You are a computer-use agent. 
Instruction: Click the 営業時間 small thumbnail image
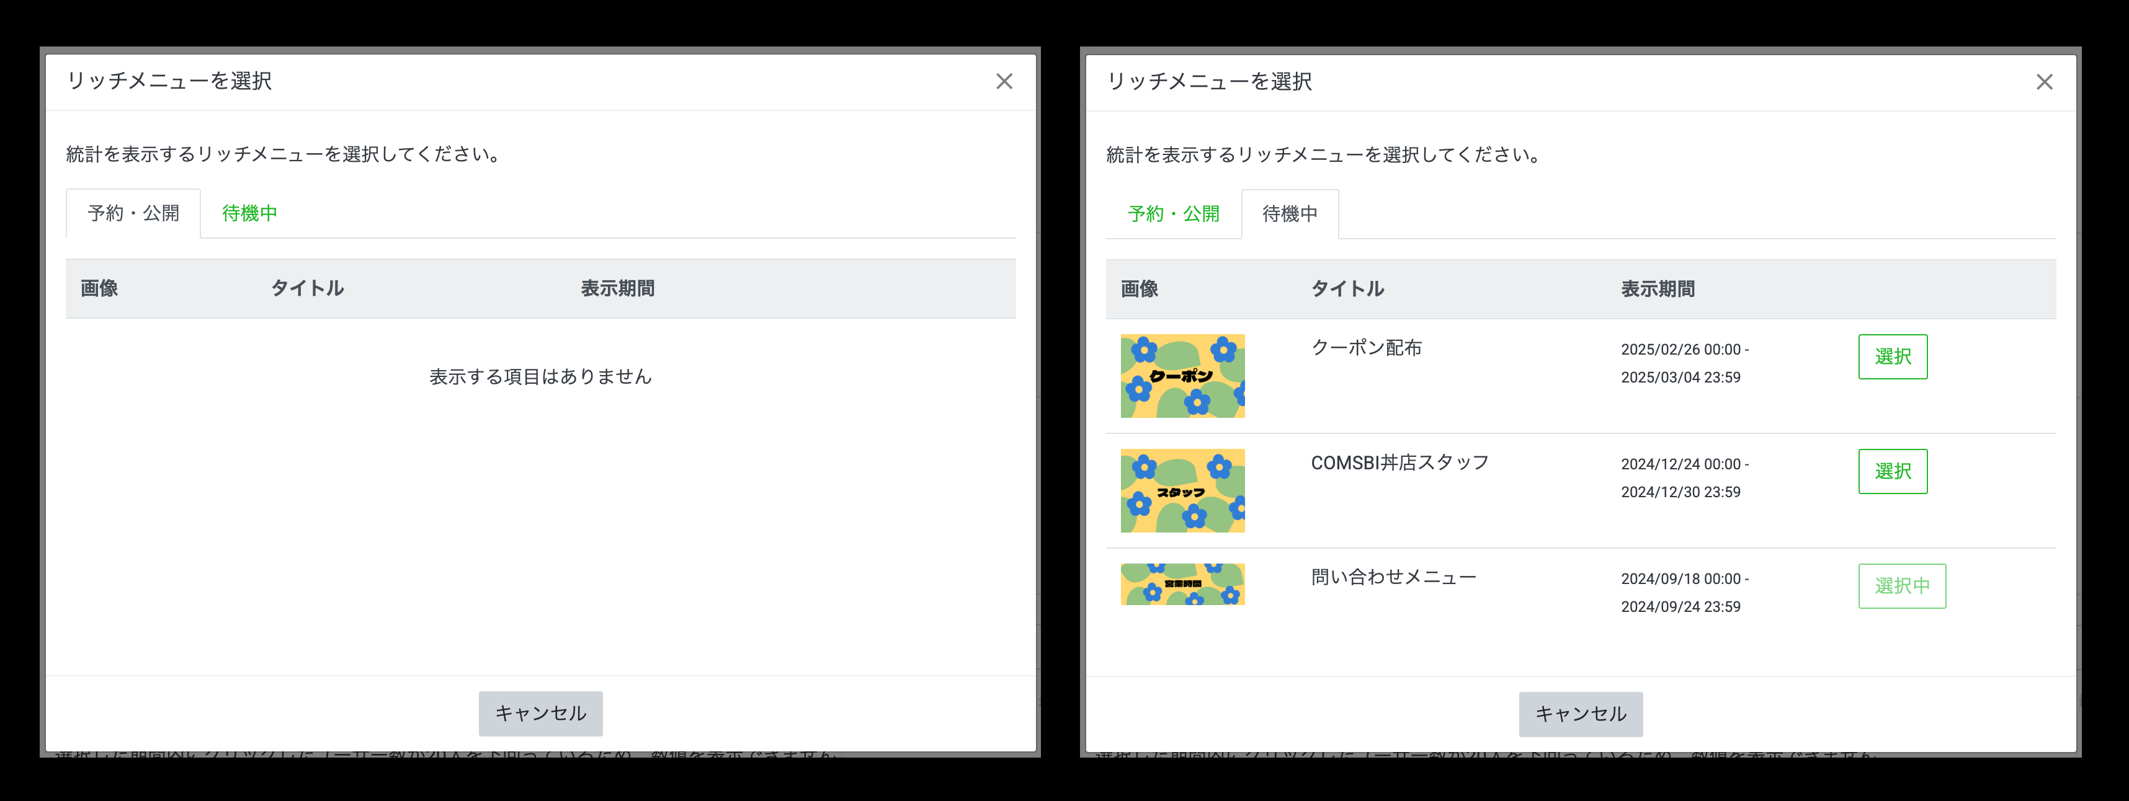[x=1182, y=585]
